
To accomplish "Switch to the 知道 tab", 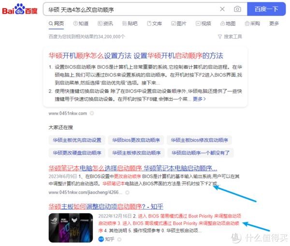I will click(81, 24).
